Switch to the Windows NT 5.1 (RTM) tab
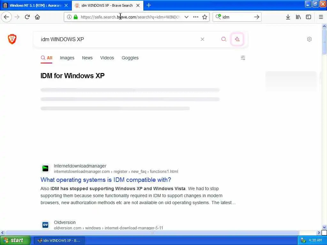327x245 pixels. click(35, 5)
